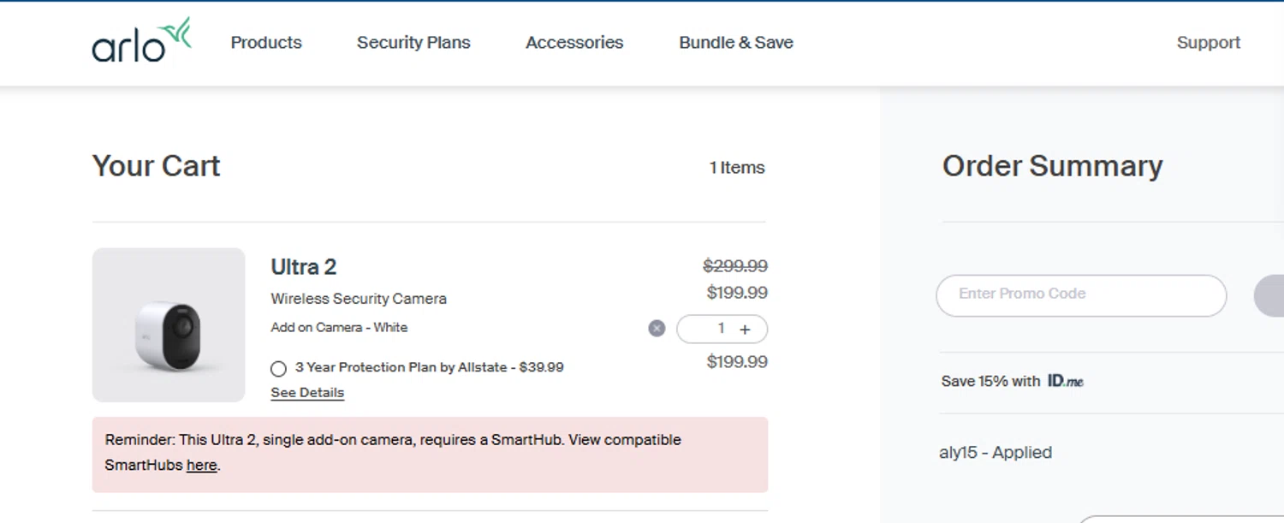Open the Ultra 2 product title

303,267
